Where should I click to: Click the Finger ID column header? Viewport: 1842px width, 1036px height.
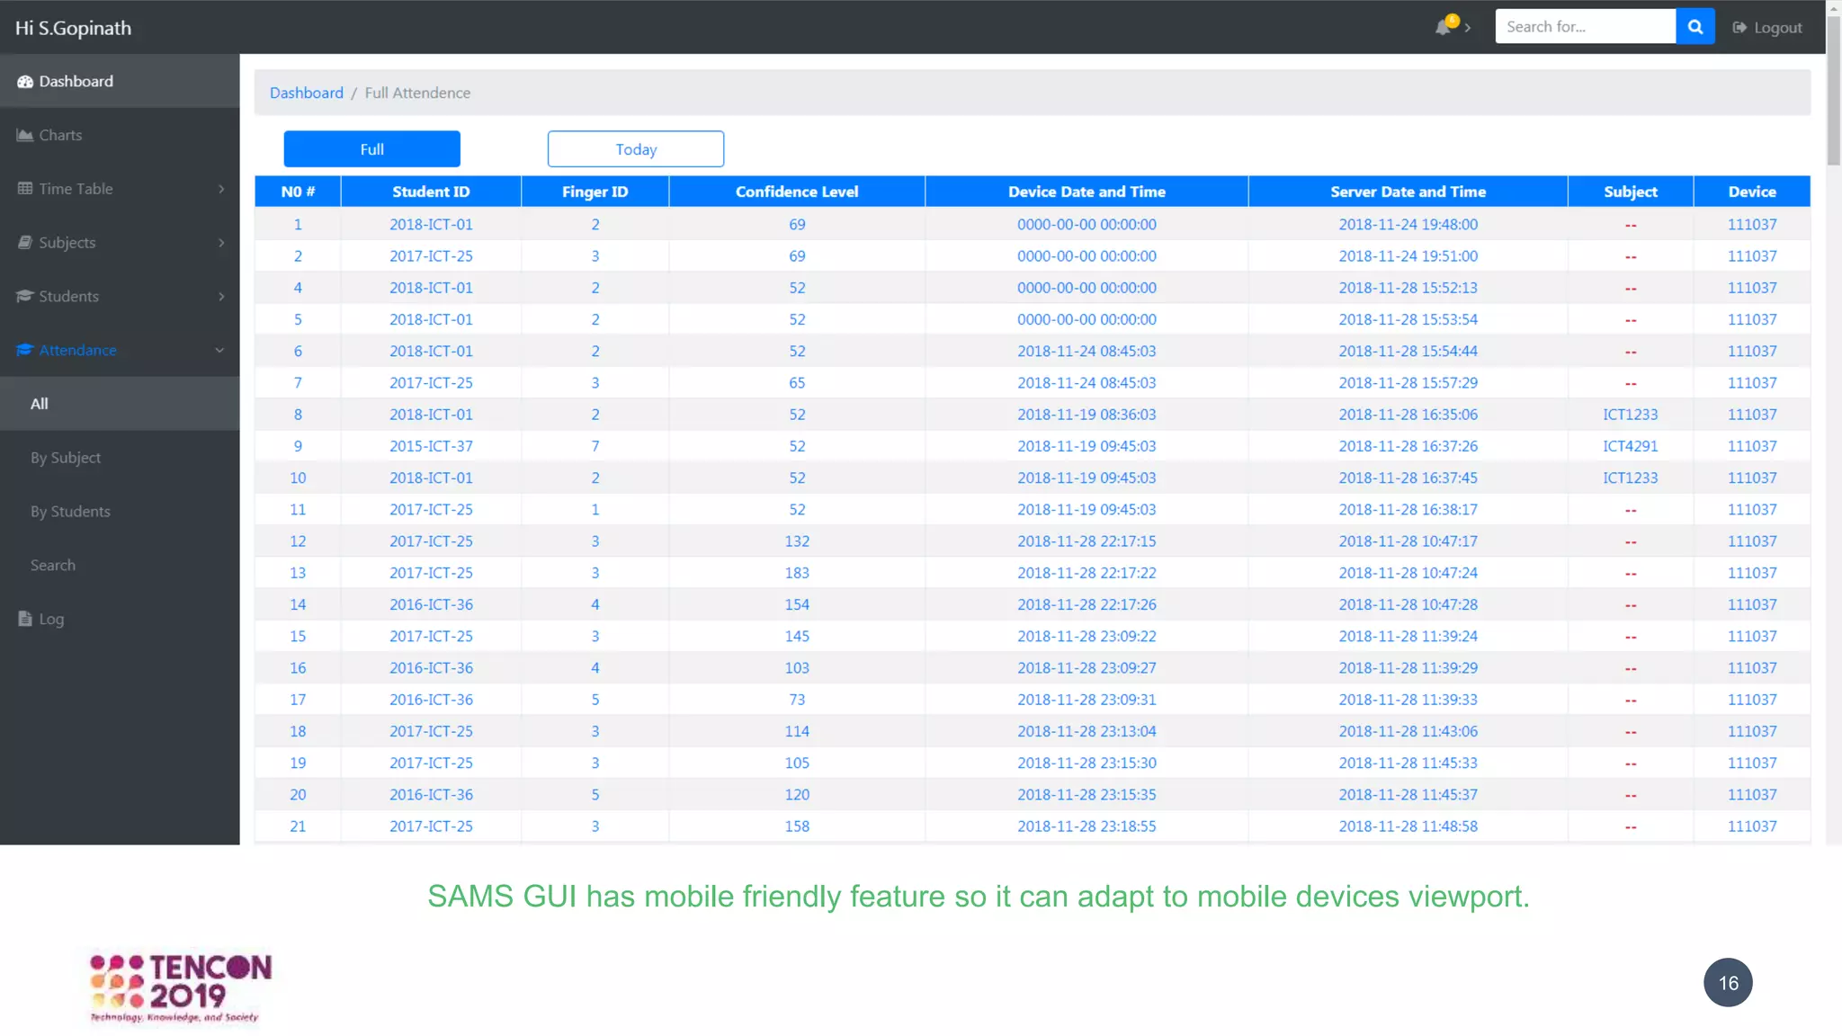point(595,192)
